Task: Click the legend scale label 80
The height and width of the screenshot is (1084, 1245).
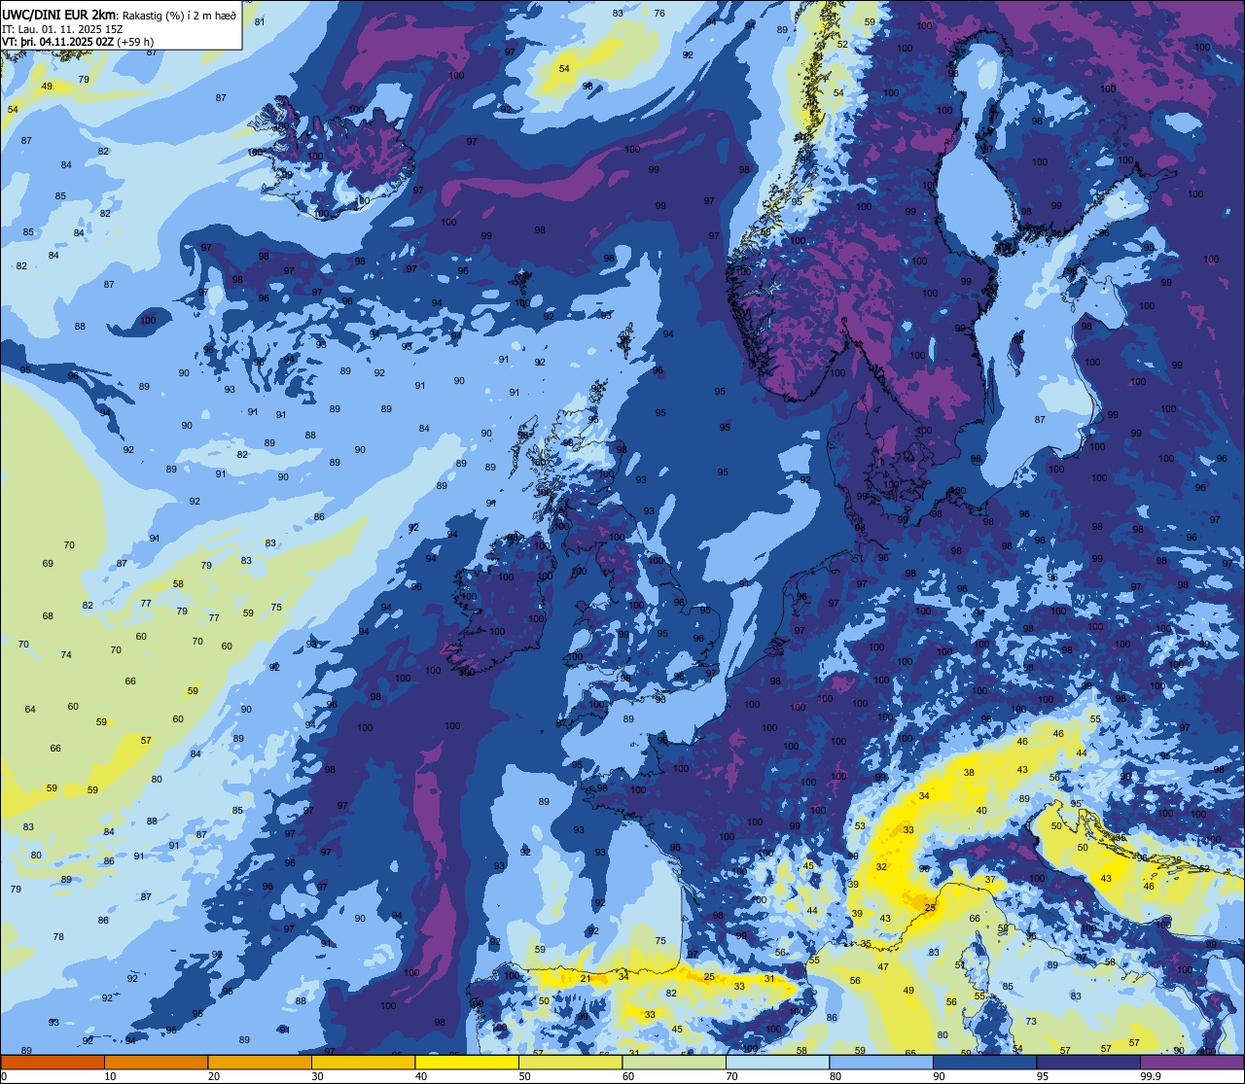Action: click(x=836, y=1076)
